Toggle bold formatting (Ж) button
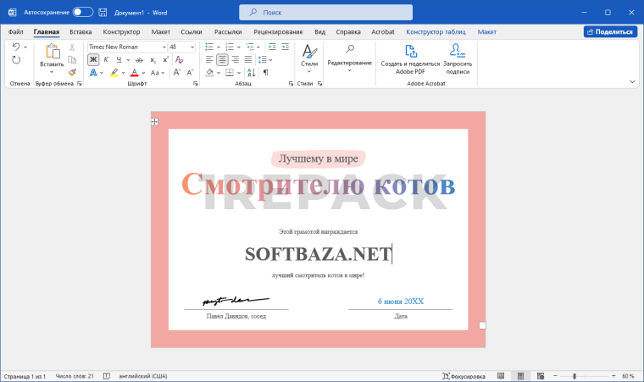 [x=93, y=59]
